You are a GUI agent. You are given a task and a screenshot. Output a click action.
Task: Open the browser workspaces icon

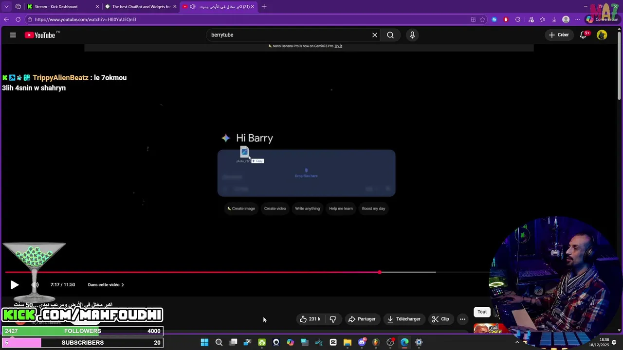click(x=18, y=7)
